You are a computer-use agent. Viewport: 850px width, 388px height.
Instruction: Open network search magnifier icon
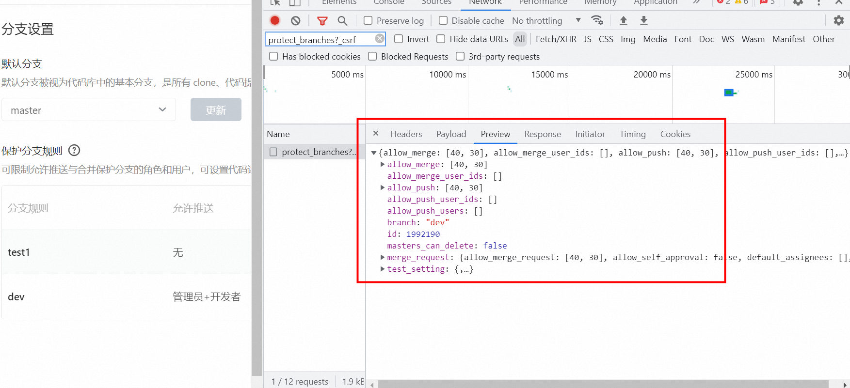(342, 20)
